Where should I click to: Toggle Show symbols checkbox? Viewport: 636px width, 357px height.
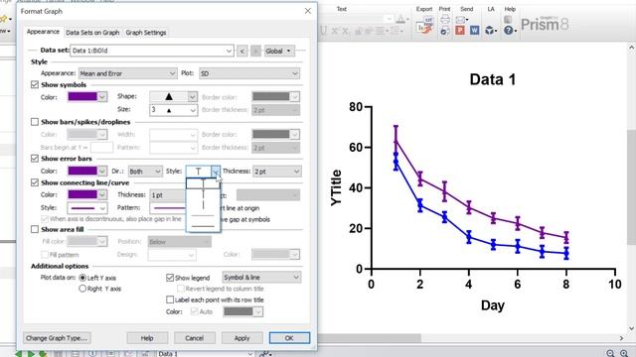(x=35, y=84)
